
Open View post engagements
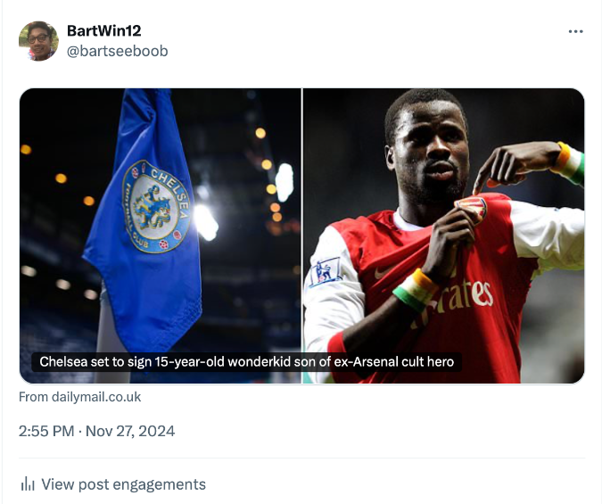[x=123, y=484]
